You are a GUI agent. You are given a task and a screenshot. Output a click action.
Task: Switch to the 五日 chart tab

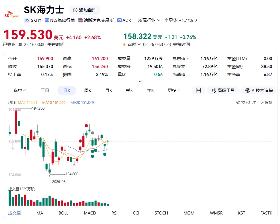[45, 90]
